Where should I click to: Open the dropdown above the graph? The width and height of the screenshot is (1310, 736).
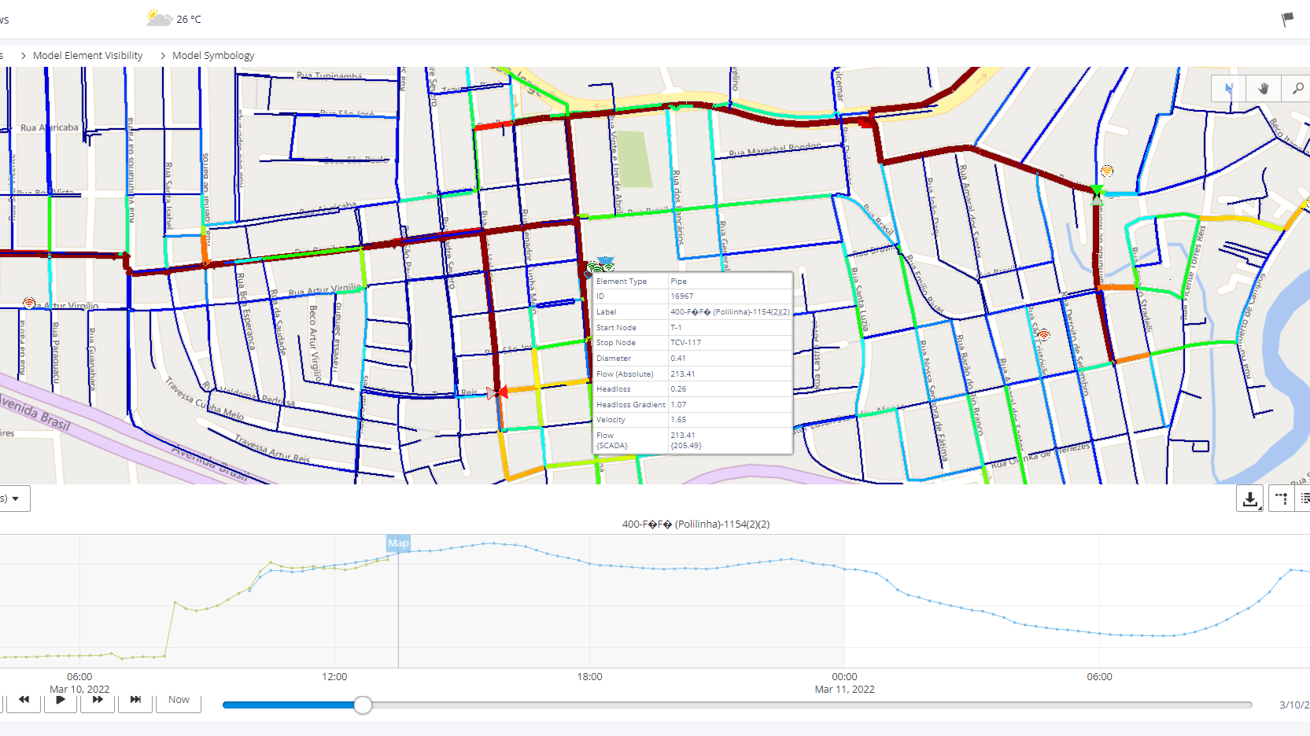pos(14,499)
